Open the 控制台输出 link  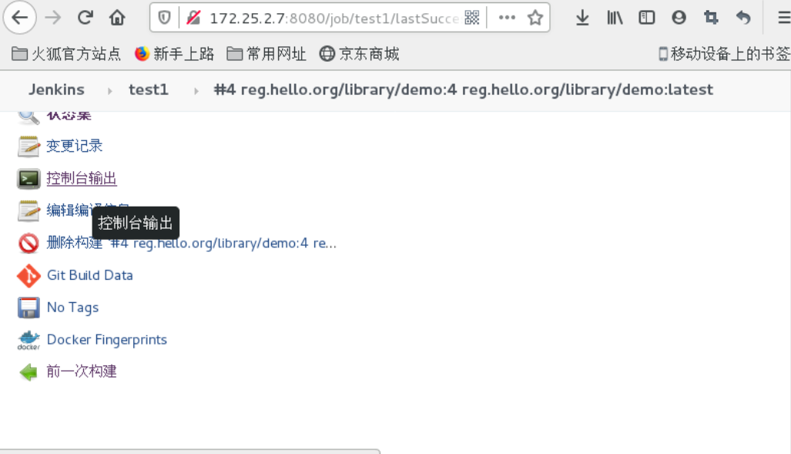coord(82,178)
